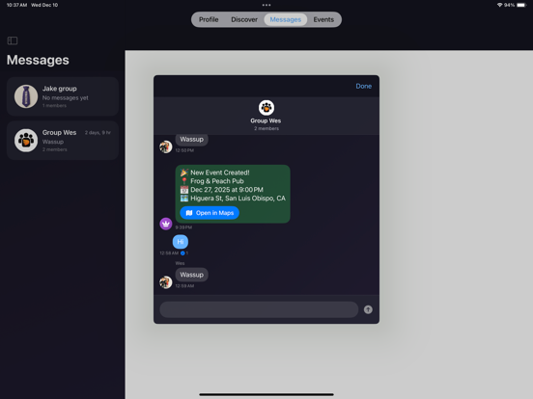Screen dimensions: 533x399
Task: Click the Open in Maps button
Action: (210, 213)
